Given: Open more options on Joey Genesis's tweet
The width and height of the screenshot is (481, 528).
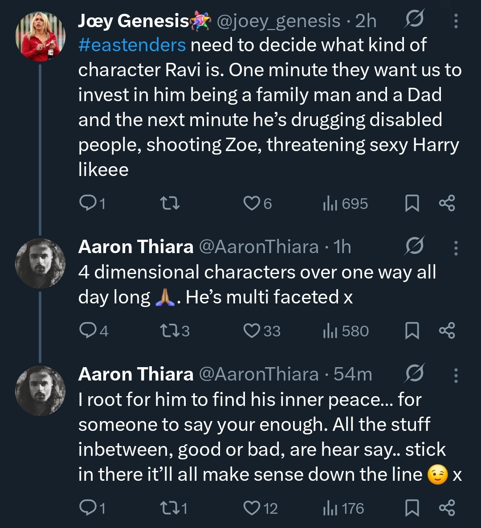Looking at the screenshot, I should coord(456,21).
